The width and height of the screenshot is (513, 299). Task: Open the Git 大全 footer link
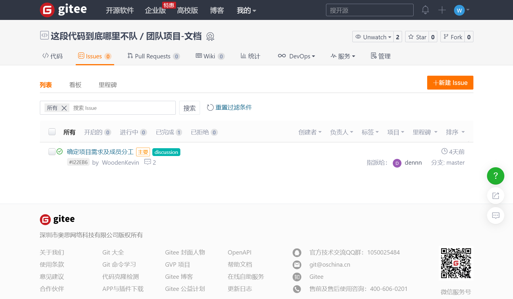113,252
